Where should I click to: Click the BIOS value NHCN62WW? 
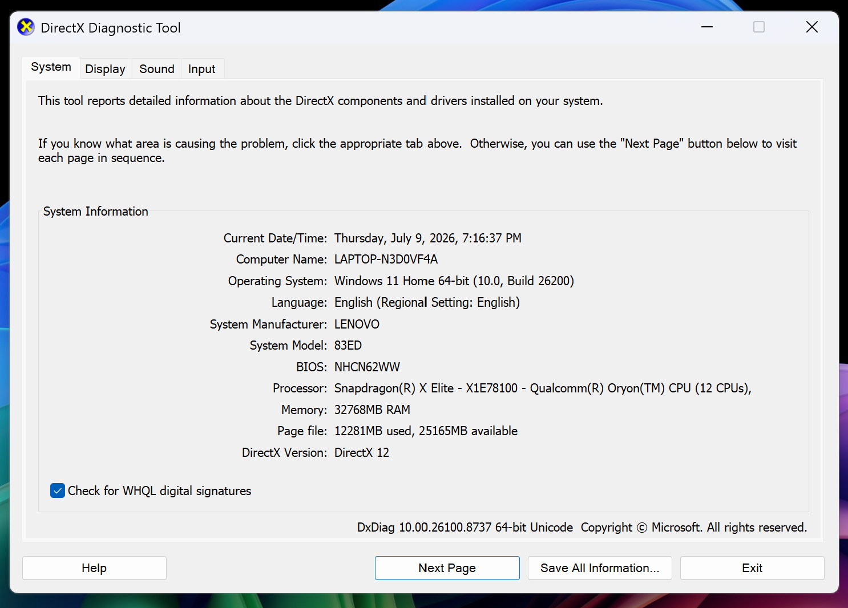tap(367, 367)
